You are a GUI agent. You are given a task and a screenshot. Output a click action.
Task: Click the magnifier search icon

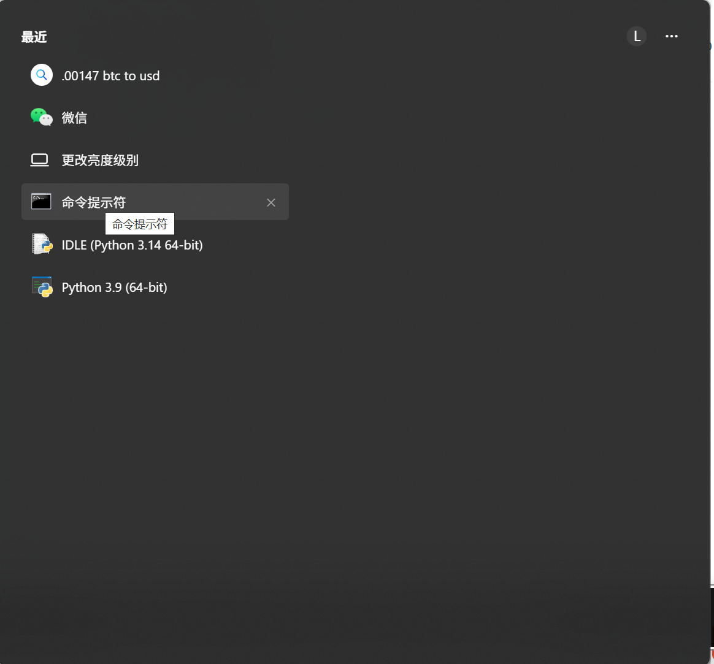pos(42,75)
